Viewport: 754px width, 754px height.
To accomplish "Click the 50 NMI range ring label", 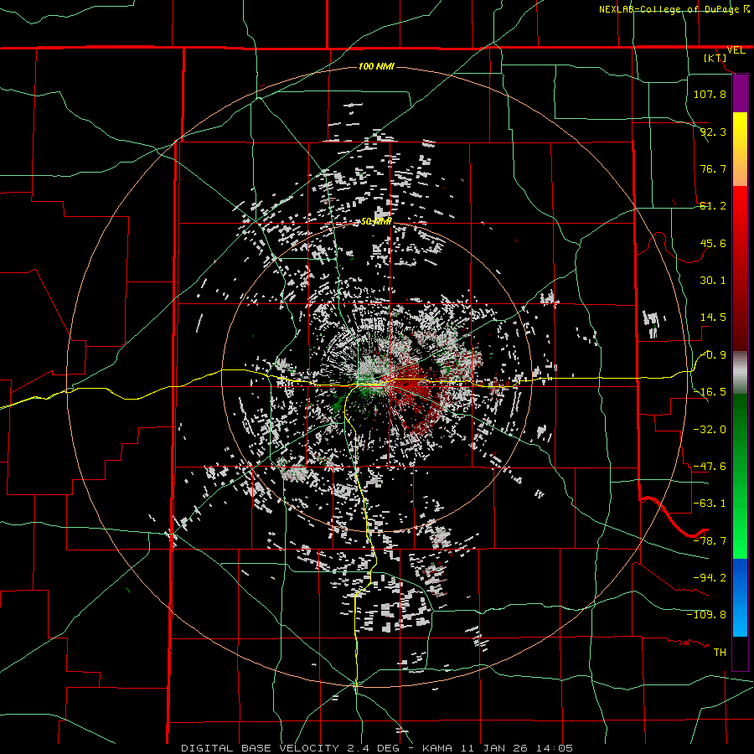I will (376, 222).
